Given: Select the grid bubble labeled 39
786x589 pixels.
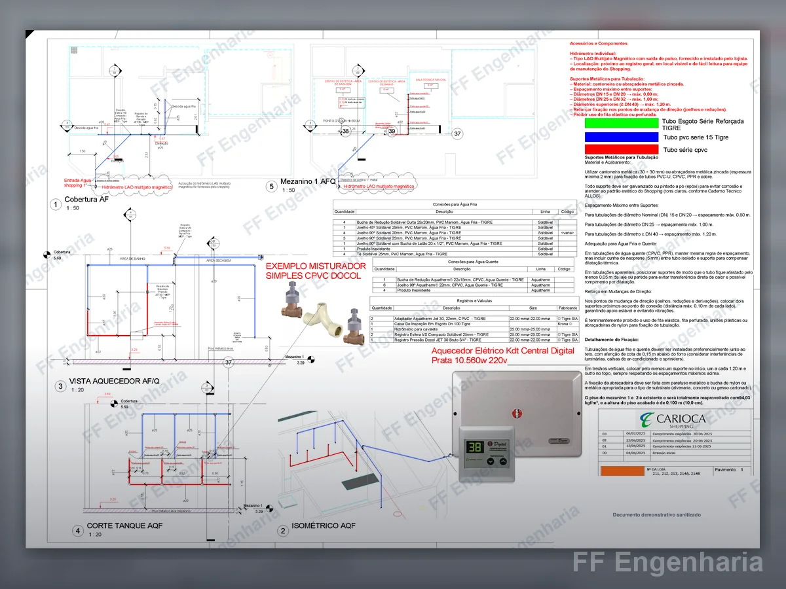Looking at the screenshot, I should coord(392,132).
